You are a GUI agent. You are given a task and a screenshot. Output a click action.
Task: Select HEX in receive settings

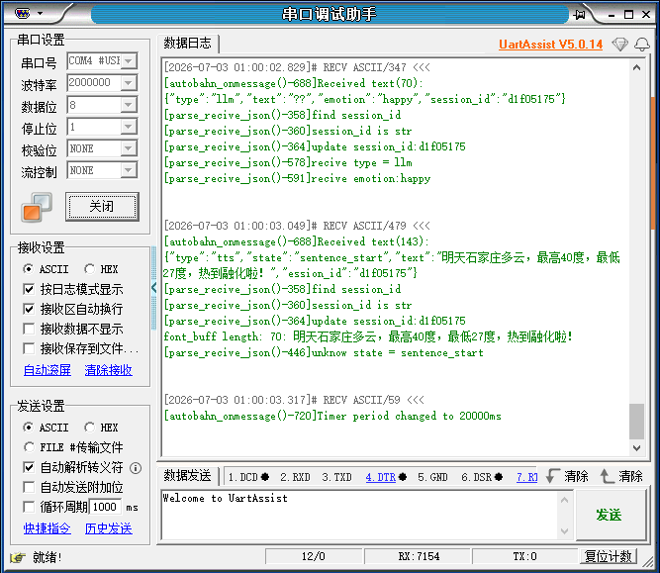101,269
